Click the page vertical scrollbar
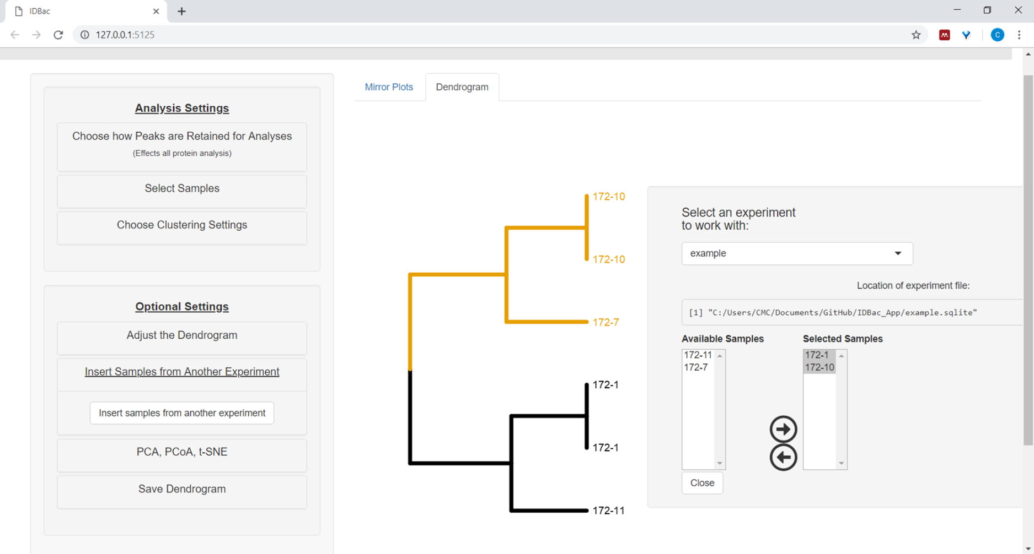The height and width of the screenshot is (554, 1034). [x=1028, y=259]
